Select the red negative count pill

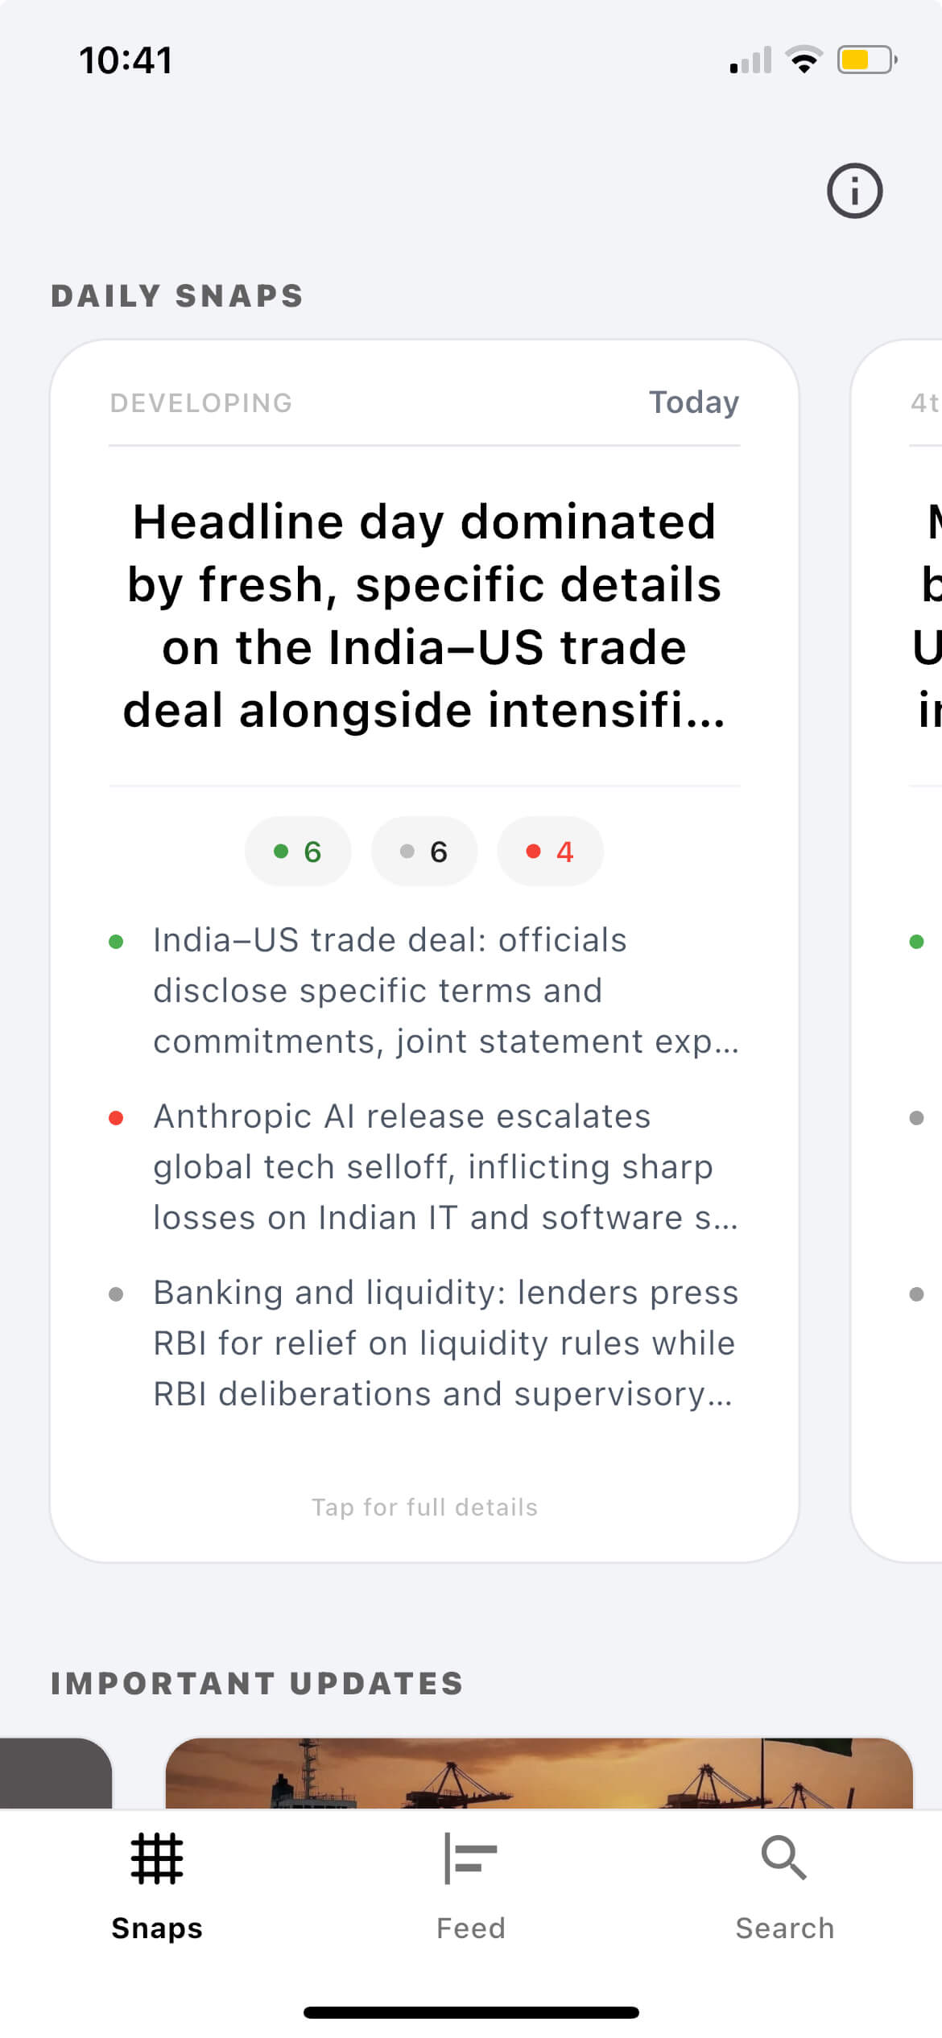click(550, 852)
